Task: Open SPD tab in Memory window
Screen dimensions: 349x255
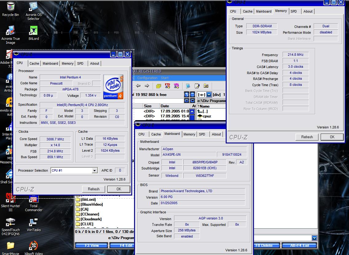Action: [294, 11]
